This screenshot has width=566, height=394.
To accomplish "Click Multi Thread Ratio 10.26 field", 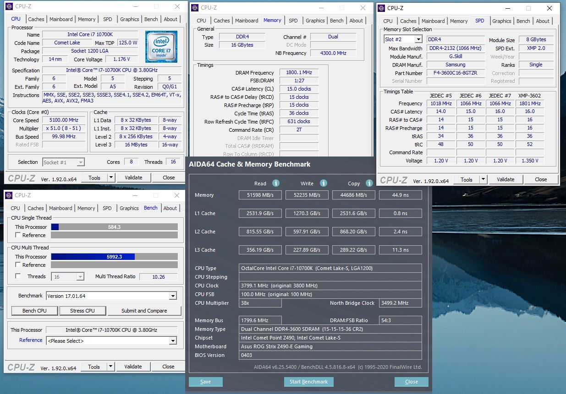I will click(159, 277).
